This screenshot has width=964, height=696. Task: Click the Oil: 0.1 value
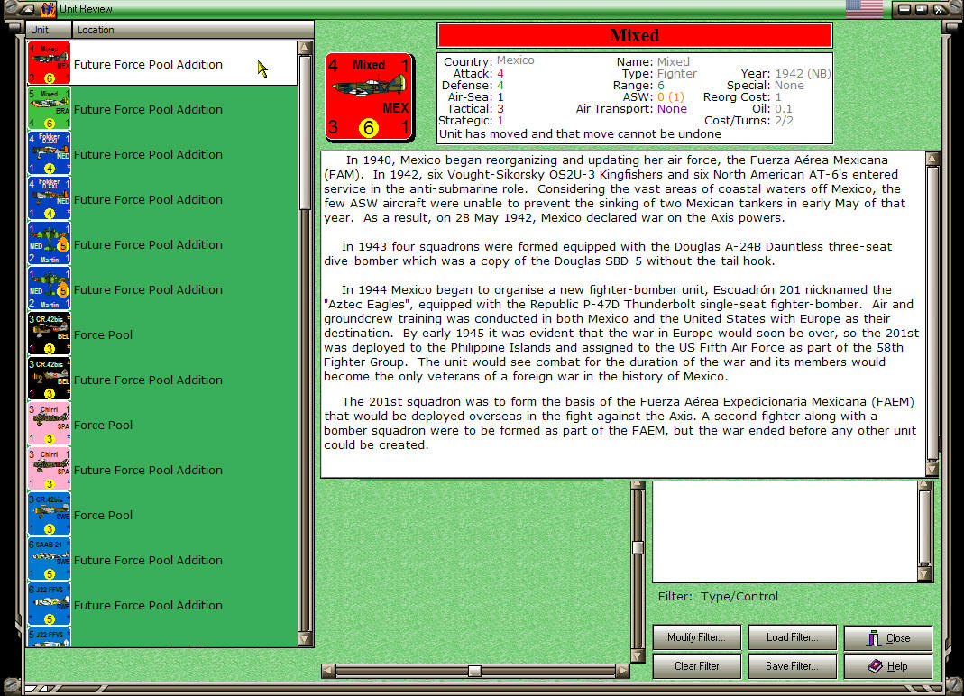click(784, 109)
